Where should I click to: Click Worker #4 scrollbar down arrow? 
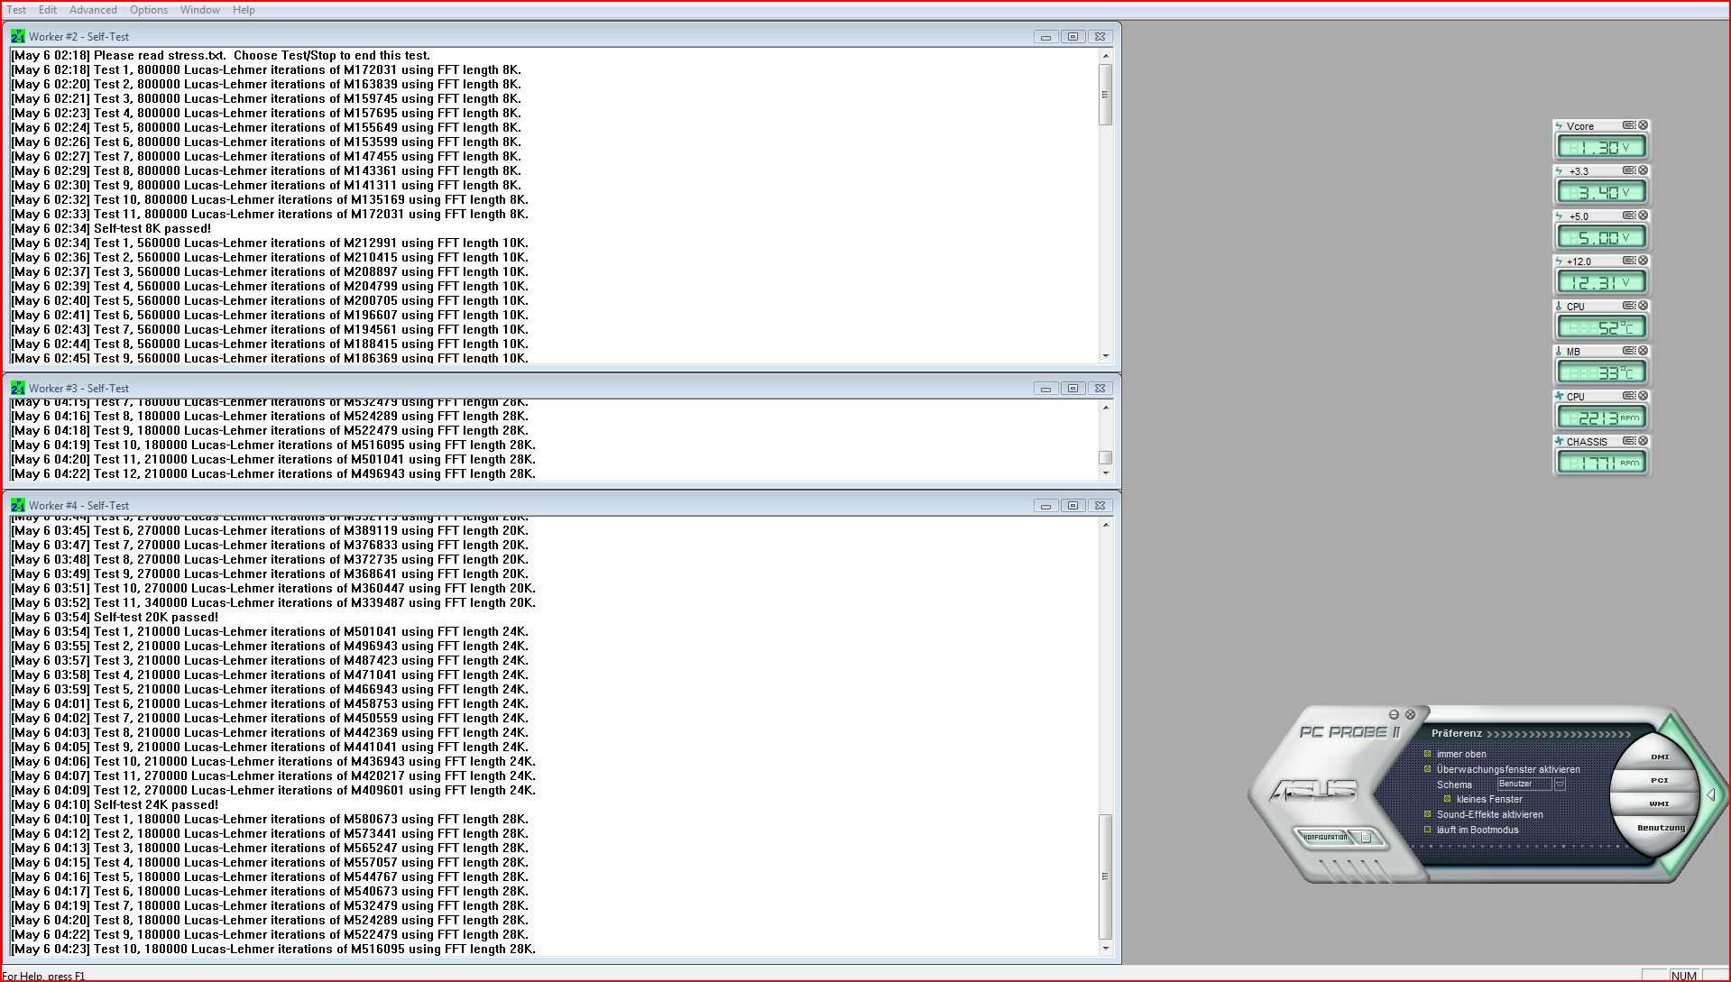pos(1106,948)
